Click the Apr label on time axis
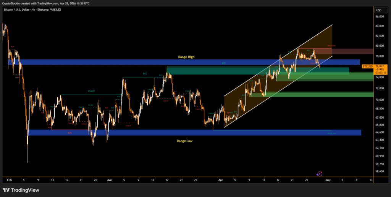Image resolution: width=391 pixels, height=197 pixels. coord(220,180)
